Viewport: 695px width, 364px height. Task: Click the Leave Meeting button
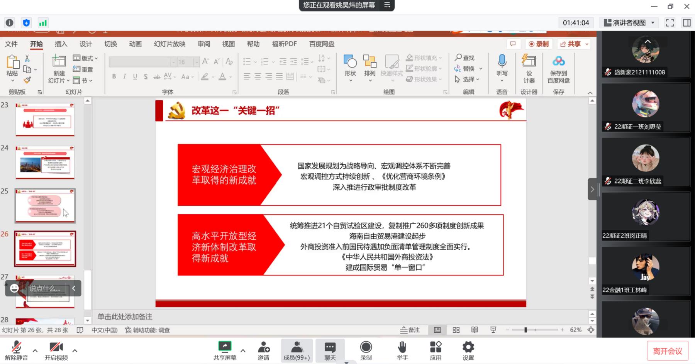click(667, 351)
